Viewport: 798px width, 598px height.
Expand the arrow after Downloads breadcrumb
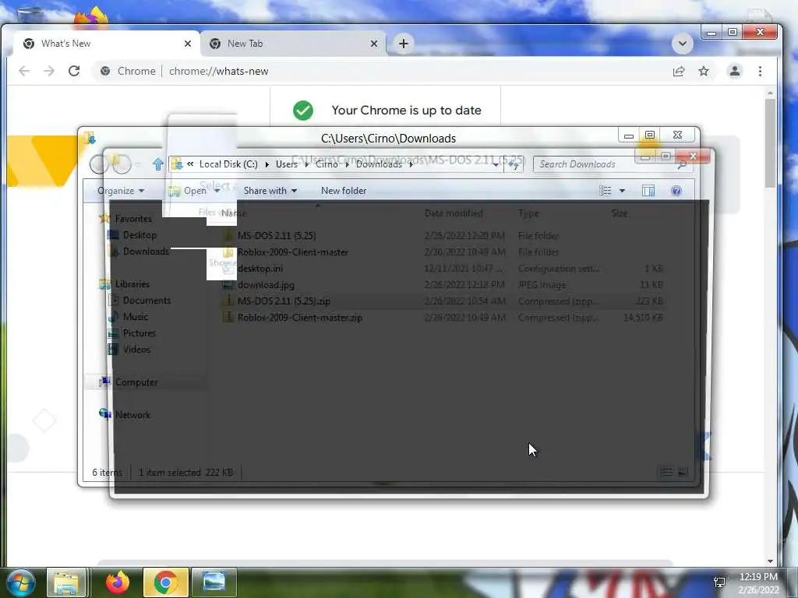tap(411, 164)
